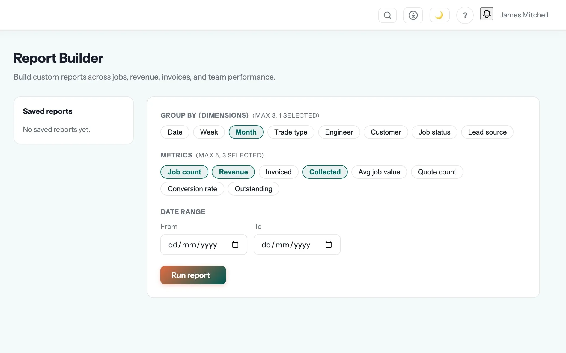Screen dimensions: 566x353
Task: Open calendar picker for From date
Action: coord(235,245)
